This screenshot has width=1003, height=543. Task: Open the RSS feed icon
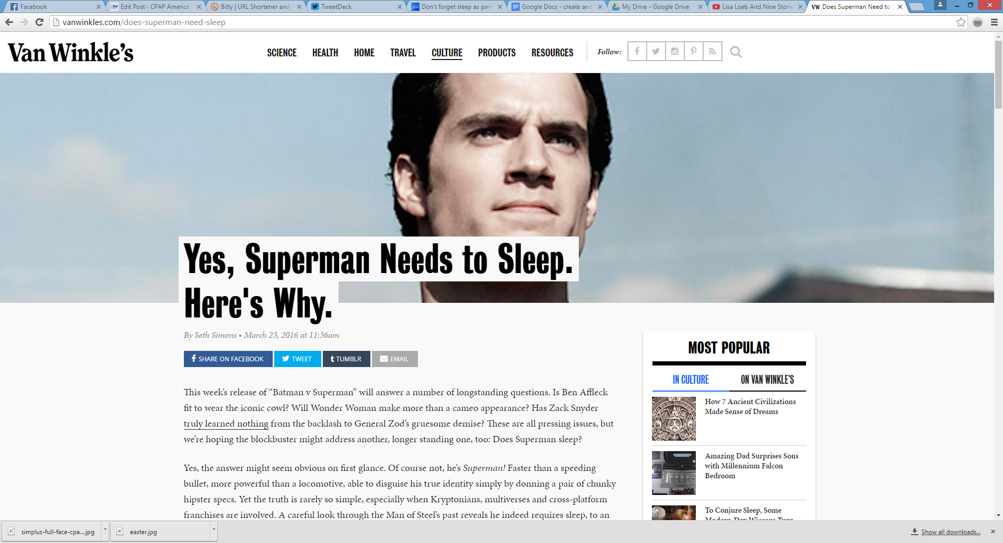click(x=712, y=52)
